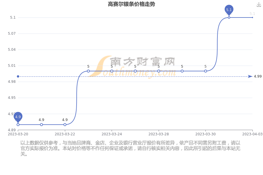
Task: Click the 4.89 y-axis label
Action: [12, 130]
